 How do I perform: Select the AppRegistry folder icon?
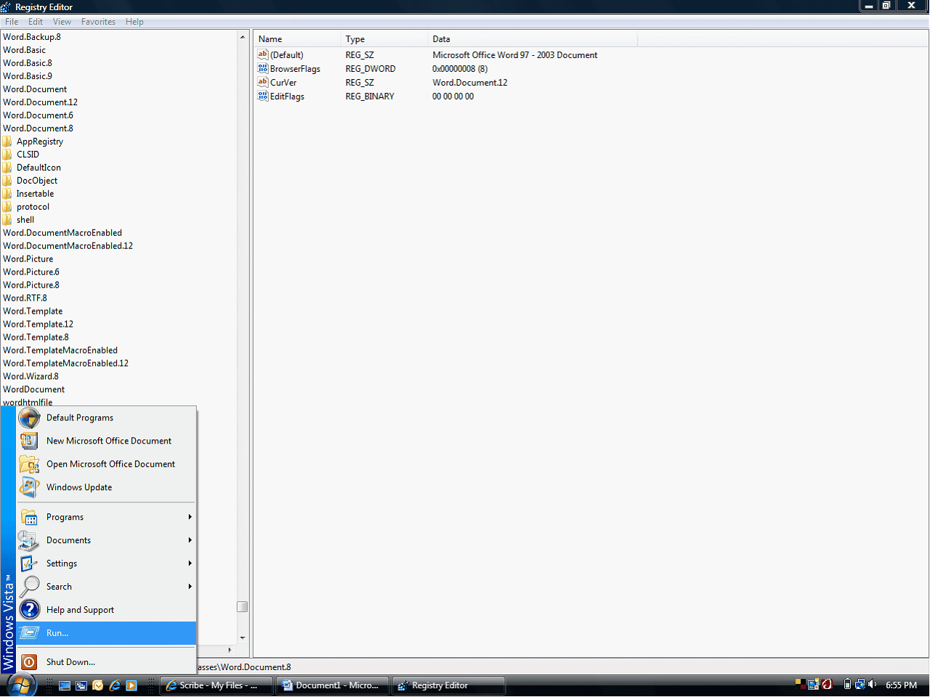pos(7,142)
